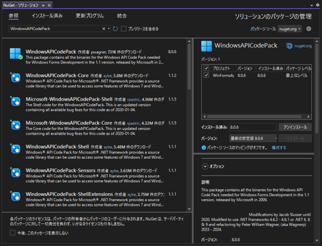Select the WinFormsApp project row name
This screenshot has width=322, height=246.
[223, 76]
